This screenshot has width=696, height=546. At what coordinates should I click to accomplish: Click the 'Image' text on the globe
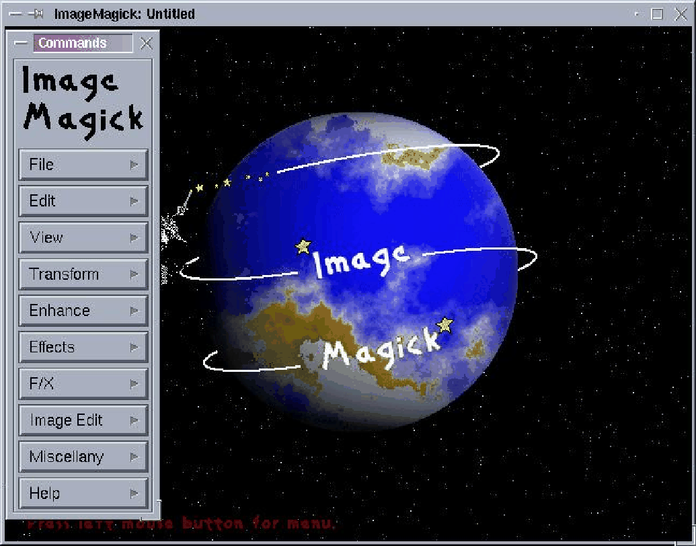click(x=360, y=261)
